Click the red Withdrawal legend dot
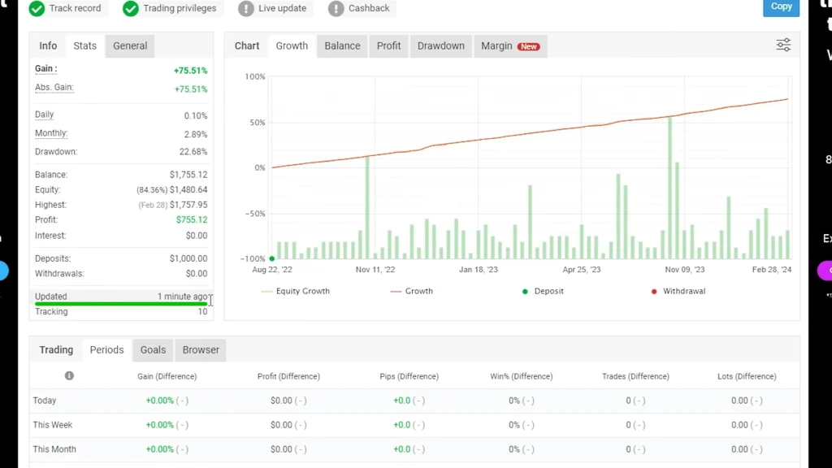This screenshot has height=468, width=832. pyautogui.click(x=655, y=291)
